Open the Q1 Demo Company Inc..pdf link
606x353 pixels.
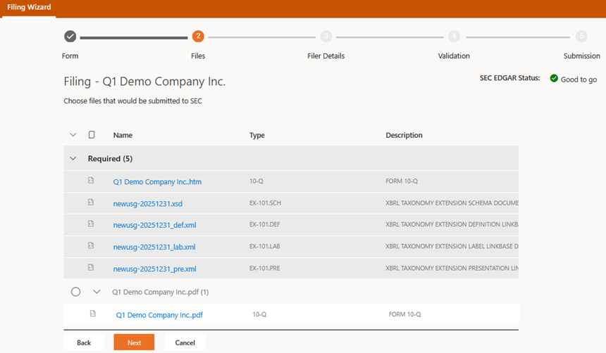[x=159, y=315]
